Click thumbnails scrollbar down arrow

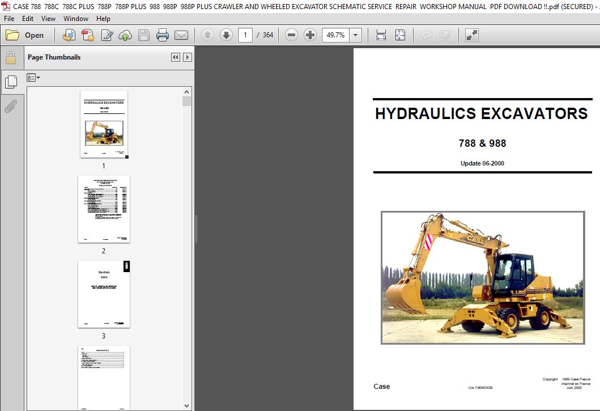pyautogui.click(x=187, y=406)
